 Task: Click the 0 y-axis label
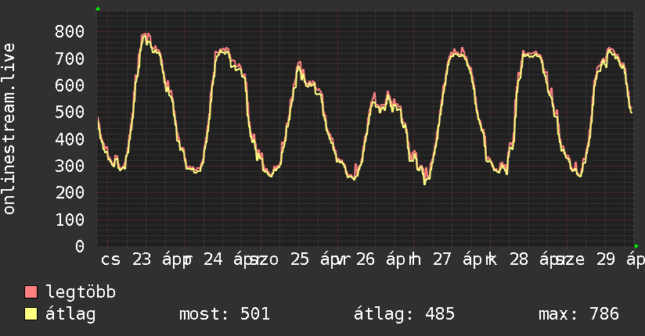[x=80, y=246]
